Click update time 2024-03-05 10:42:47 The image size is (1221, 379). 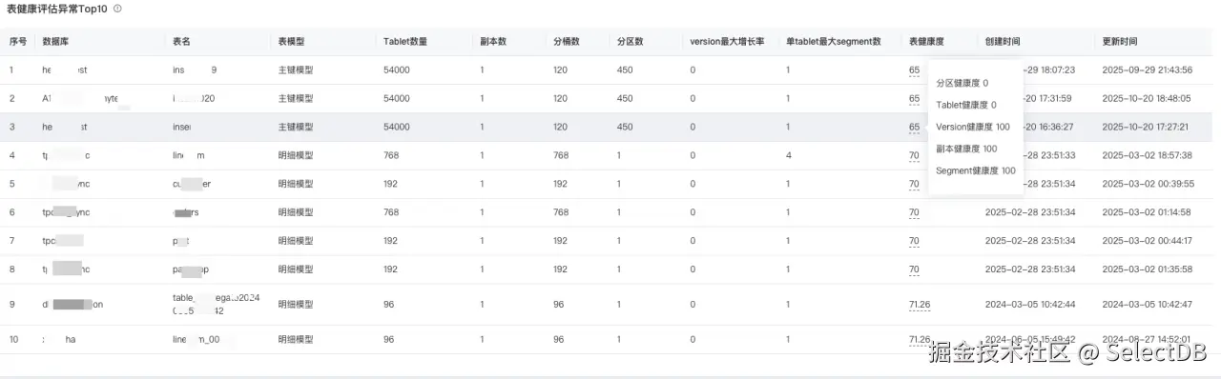click(1147, 305)
